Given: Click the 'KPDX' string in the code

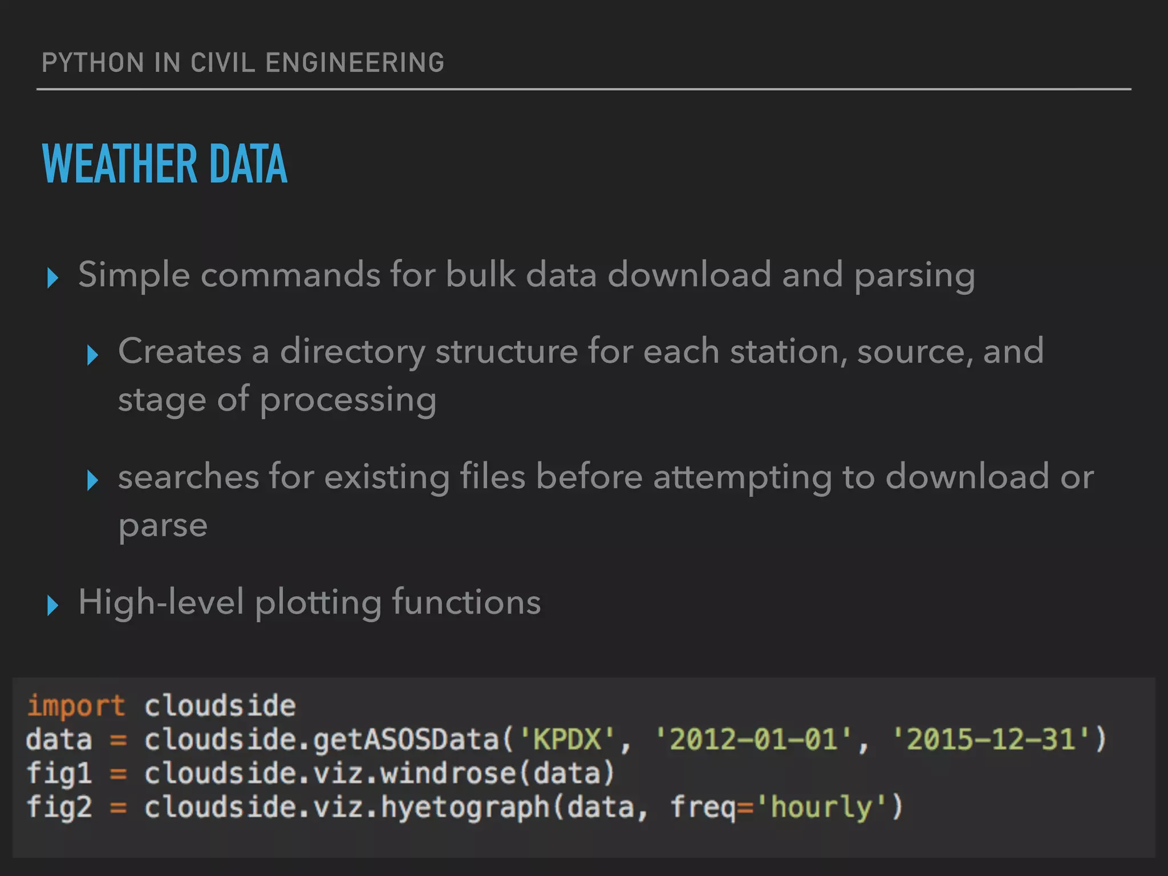Looking at the screenshot, I should click(567, 740).
